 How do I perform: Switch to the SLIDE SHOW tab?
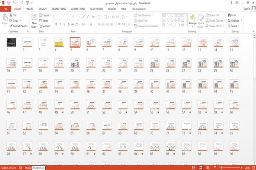pyautogui.click(x=96, y=9)
